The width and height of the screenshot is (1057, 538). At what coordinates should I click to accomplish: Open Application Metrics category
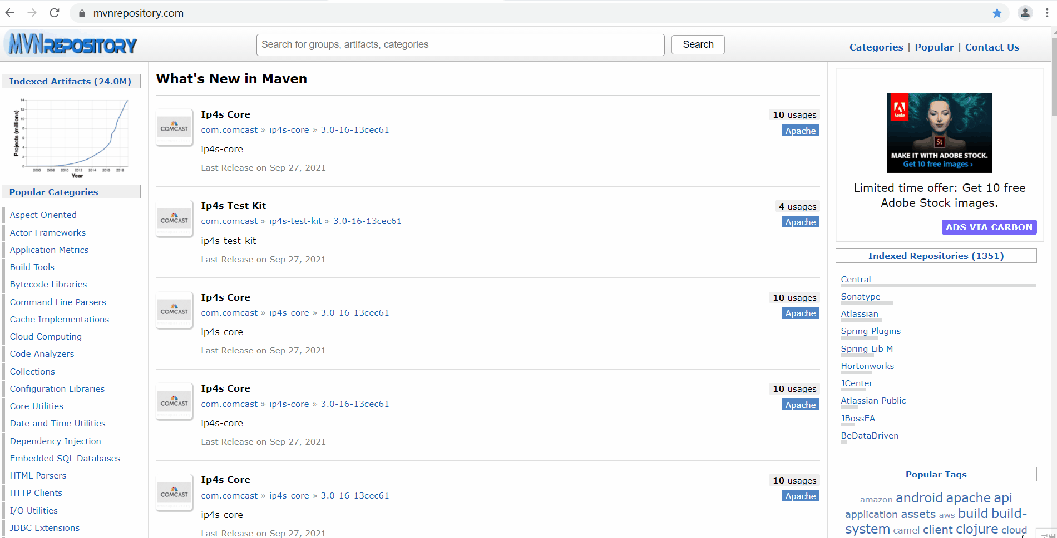(x=49, y=250)
